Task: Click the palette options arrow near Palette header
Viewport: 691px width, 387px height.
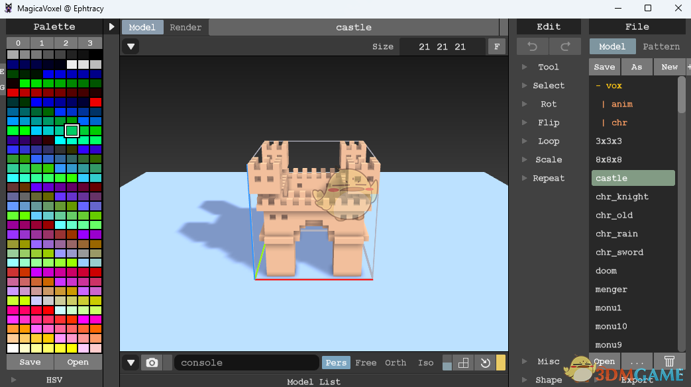Action: tap(111, 26)
